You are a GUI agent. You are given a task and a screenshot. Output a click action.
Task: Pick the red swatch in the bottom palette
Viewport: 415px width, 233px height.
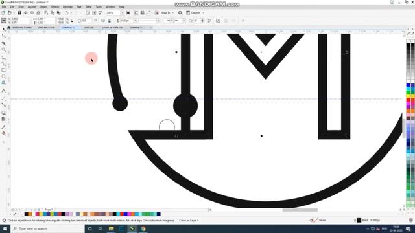pyautogui.click(x=121, y=214)
